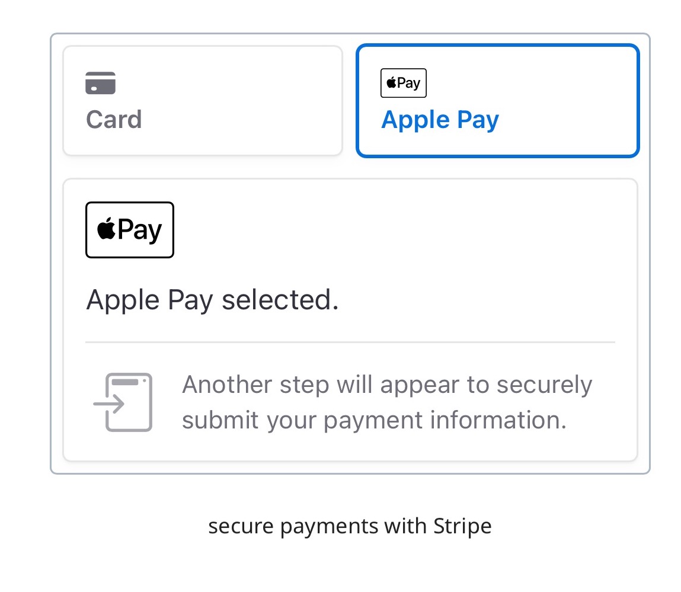The width and height of the screenshot is (681, 592).
Task: Click the Apple symbol in tab logo
Action: (391, 82)
